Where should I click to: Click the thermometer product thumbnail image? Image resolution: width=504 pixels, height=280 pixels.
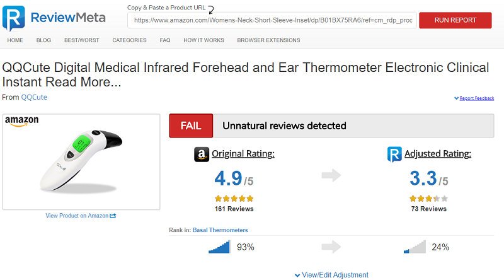coord(81,162)
